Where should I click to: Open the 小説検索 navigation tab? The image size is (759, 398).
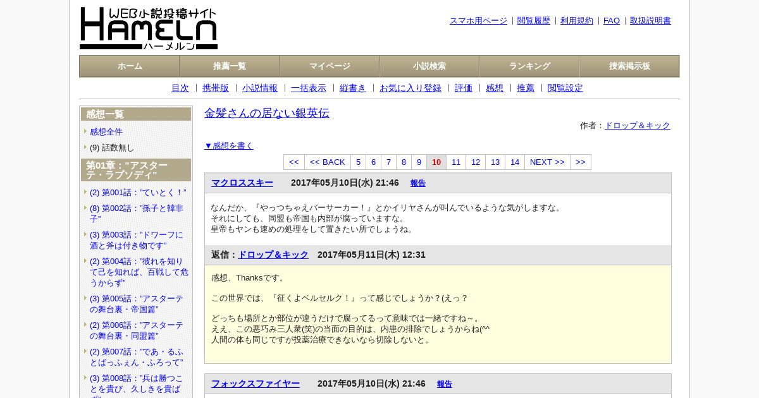point(429,66)
